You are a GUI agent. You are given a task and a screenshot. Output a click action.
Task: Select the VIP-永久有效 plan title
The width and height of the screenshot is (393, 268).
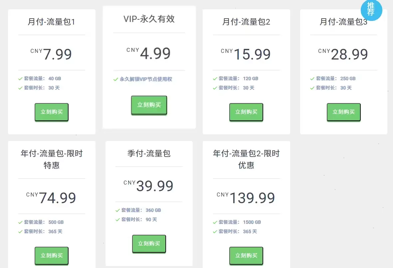[x=149, y=19]
